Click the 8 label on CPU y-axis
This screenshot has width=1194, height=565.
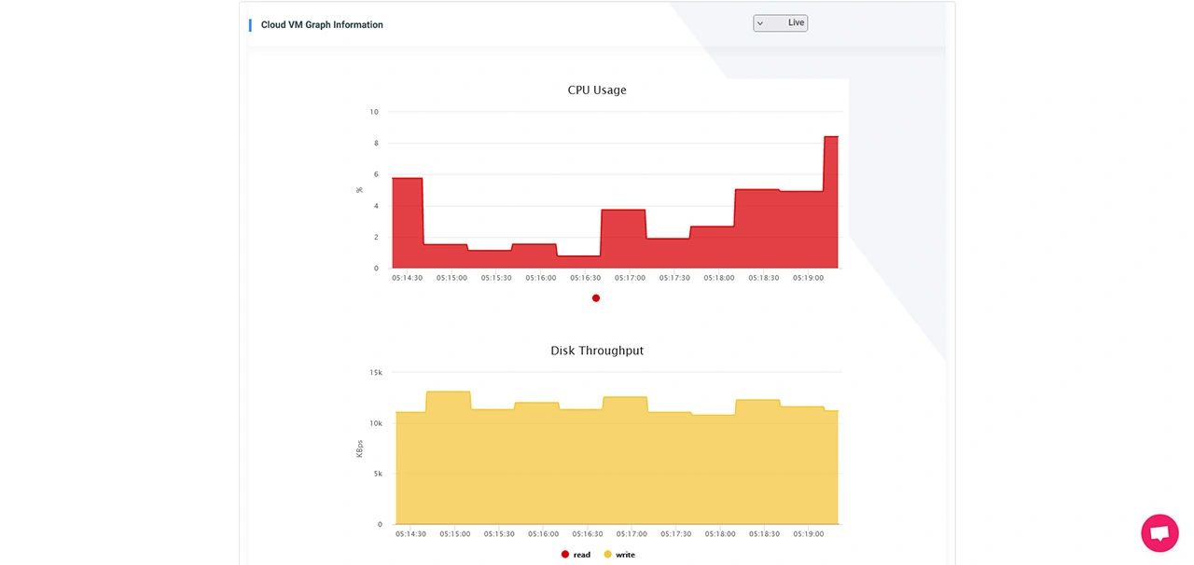pos(376,144)
